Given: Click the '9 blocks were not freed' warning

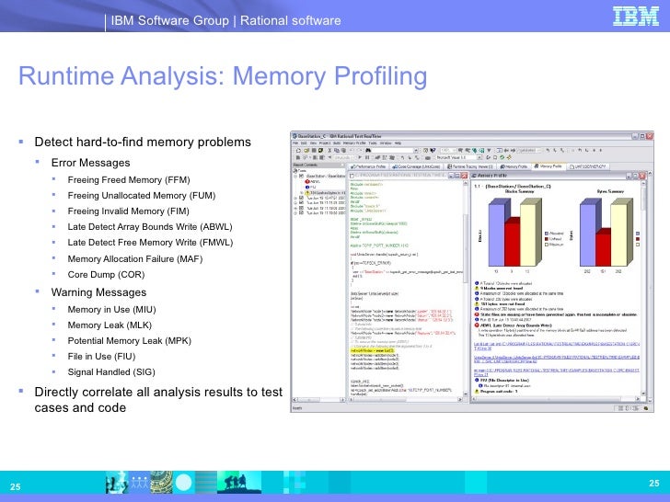Looking at the screenshot, I should 500,288.
